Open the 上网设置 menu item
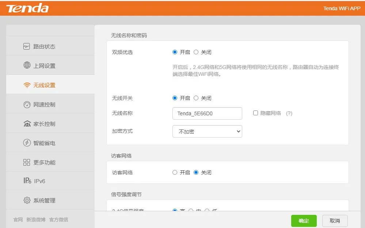 click(x=50, y=65)
